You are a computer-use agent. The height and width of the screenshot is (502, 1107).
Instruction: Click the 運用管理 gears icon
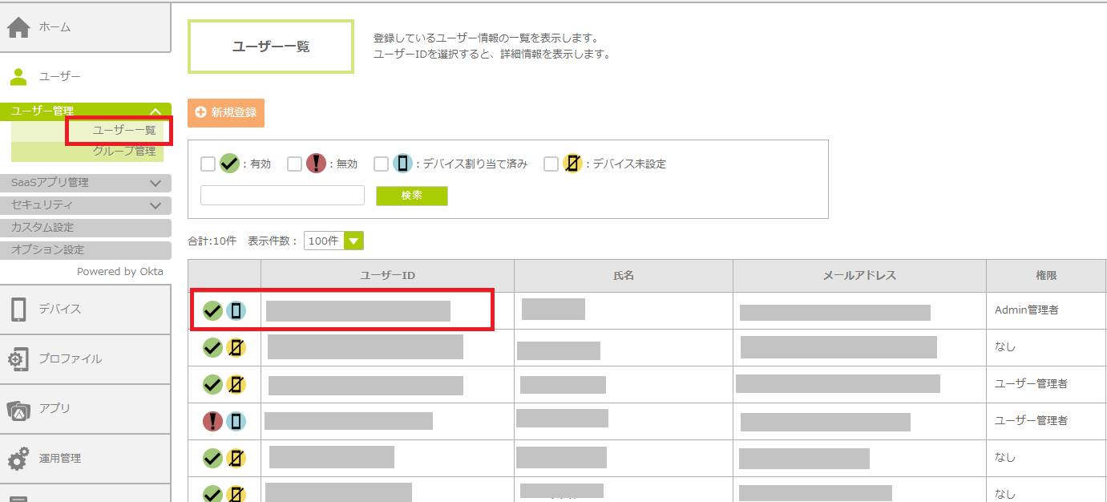coord(18,459)
